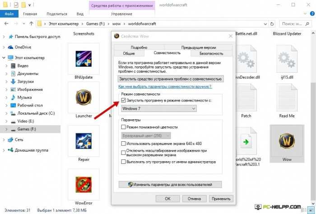
Task: Click the Документы folder icon
Action: (13, 74)
